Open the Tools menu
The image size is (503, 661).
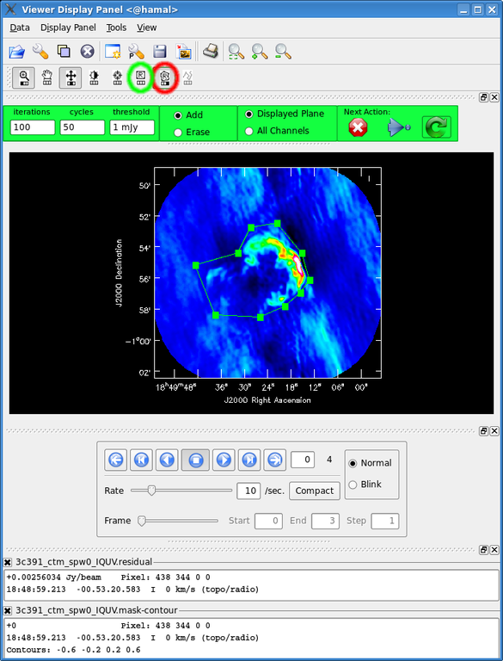click(116, 28)
